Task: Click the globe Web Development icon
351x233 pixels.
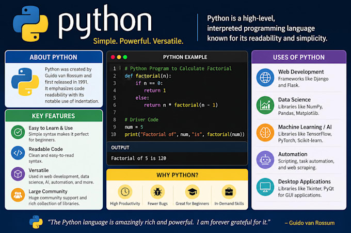Action: [x=265, y=78]
